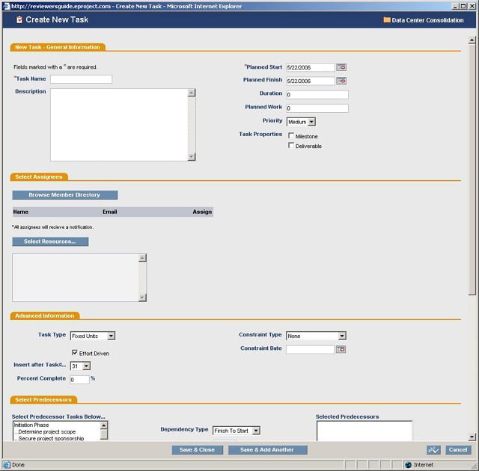Click the status bar page icon beside Done

click(x=6, y=464)
